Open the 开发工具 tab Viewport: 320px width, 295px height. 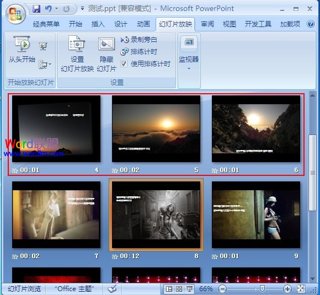click(258, 24)
